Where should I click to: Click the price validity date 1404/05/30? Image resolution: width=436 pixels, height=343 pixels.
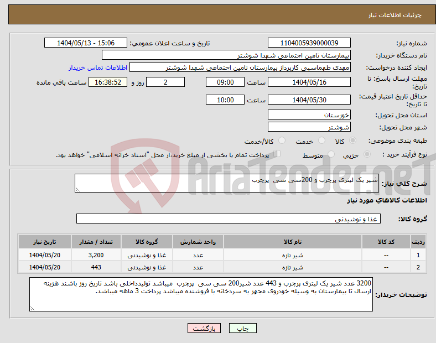pyautogui.click(x=309, y=100)
